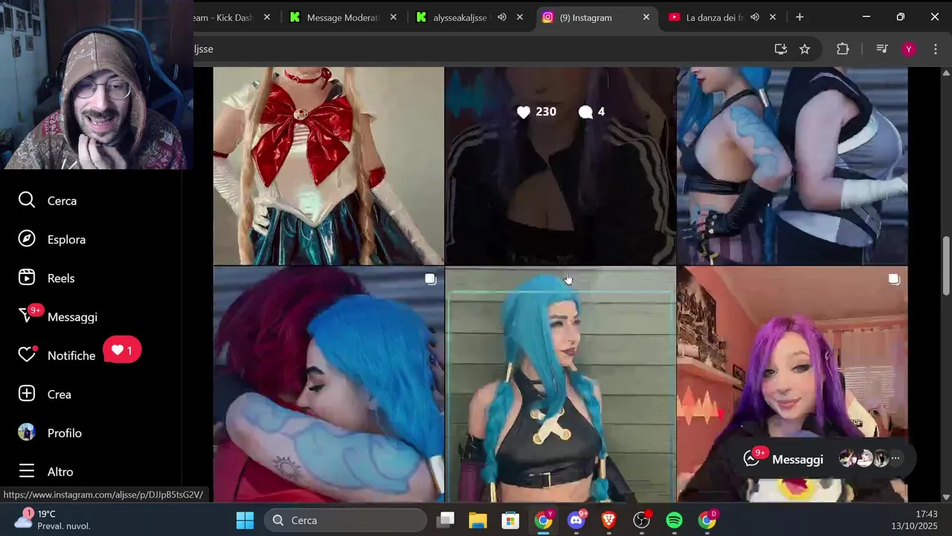
Task: Open Chrome with D profile on taskbar
Action: click(x=707, y=520)
